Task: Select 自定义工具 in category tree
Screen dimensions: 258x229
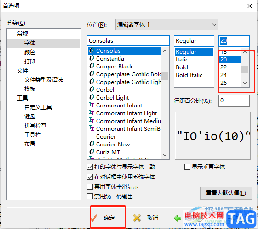Action: point(38,107)
